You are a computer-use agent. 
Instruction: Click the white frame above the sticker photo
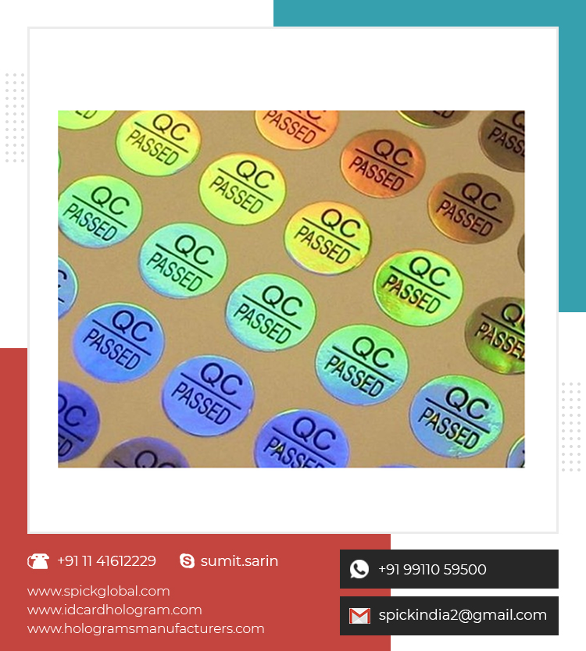pos(292,69)
